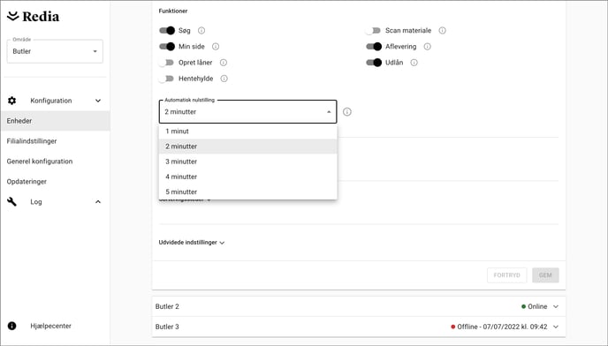The image size is (608, 346).
Task: Click the FORTRYD button
Action: pyautogui.click(x=506, y=275)
